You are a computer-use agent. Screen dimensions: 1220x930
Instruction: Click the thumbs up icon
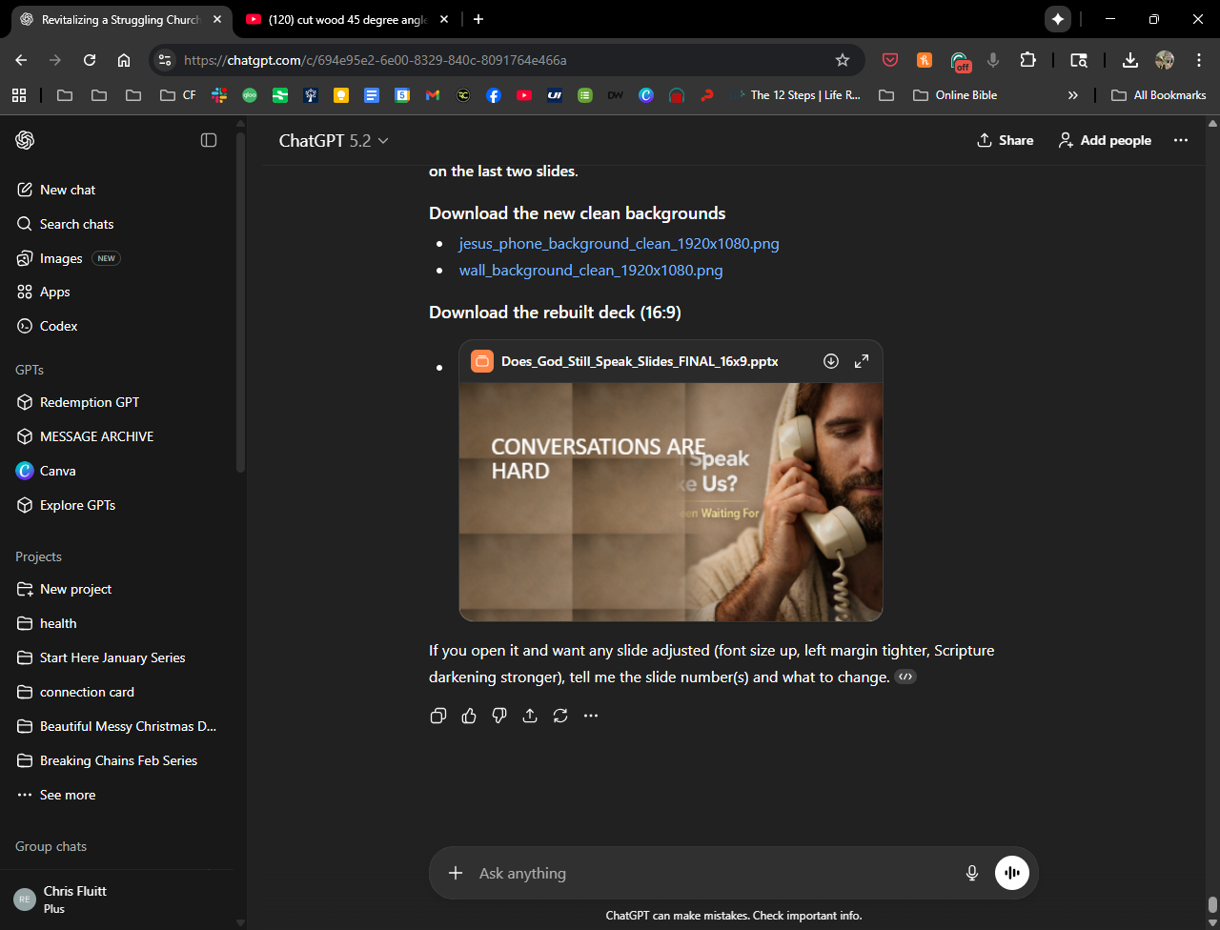point(469,716)
